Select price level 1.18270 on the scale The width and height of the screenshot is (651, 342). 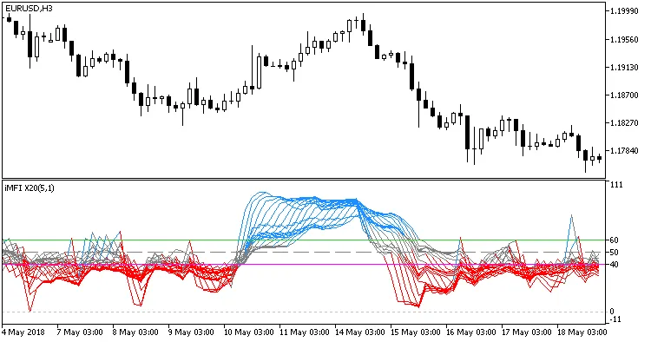click(624, 123)
